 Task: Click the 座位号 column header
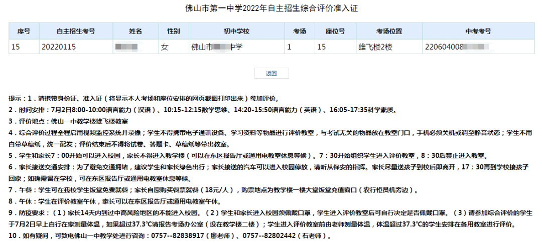click(x=335, y=31)
